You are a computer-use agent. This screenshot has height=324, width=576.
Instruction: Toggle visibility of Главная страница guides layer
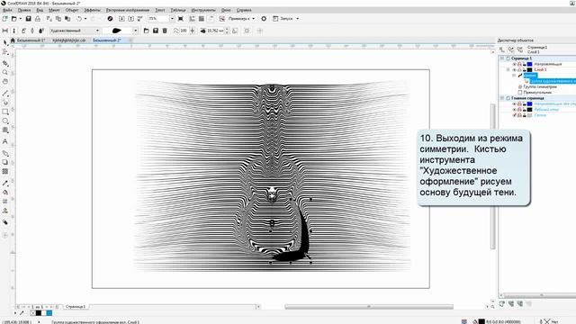[x=514, y=104]
